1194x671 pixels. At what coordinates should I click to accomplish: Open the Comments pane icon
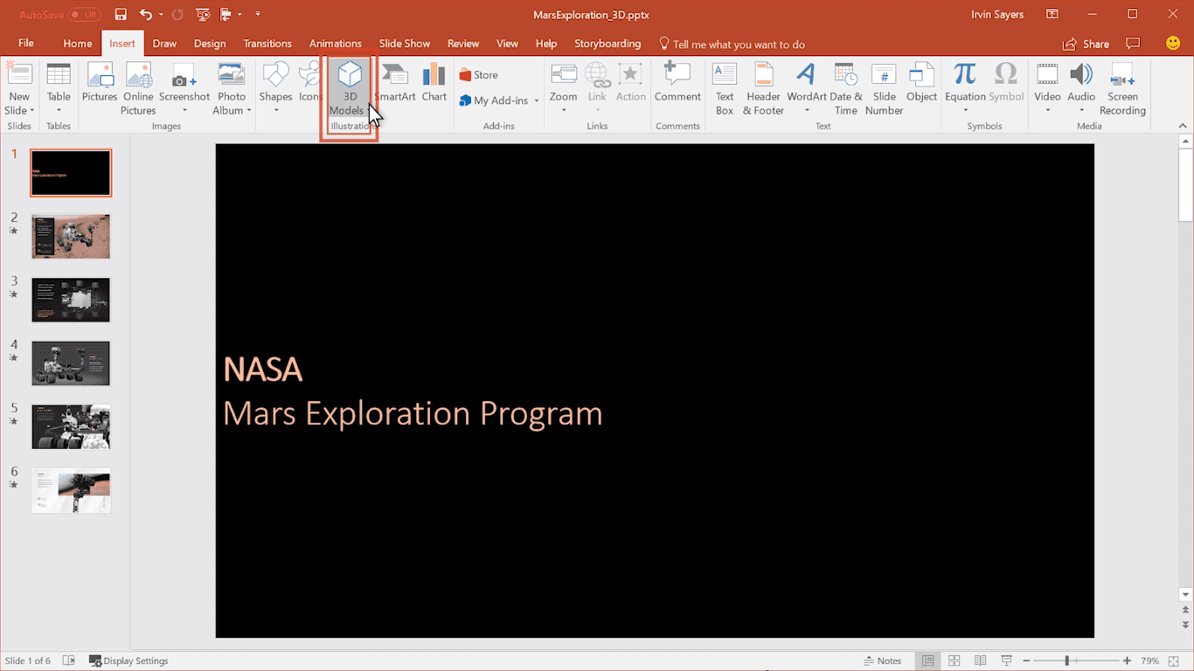point(1133,44)
